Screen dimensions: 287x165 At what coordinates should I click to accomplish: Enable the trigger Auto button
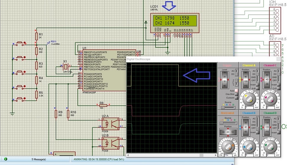point(236,90)
